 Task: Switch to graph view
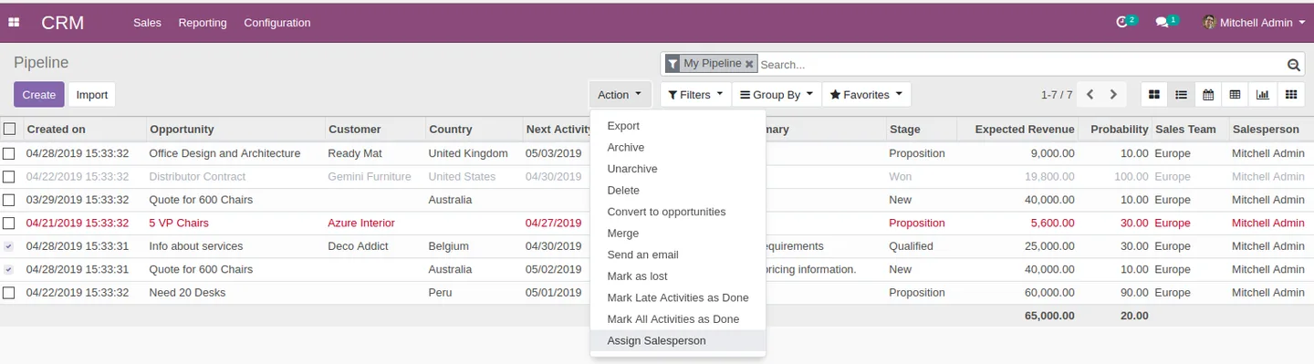coord(1263,95)
